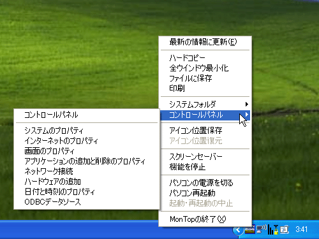319x239 pixels.
Task: Click the MonTop landscape tray icon
Action: tap(249, 229)
